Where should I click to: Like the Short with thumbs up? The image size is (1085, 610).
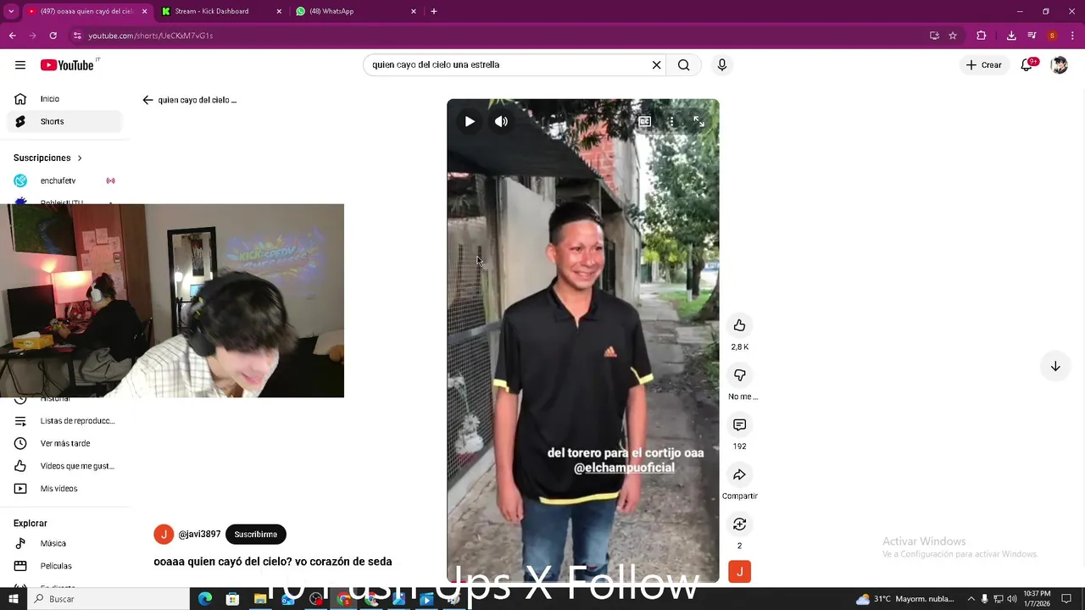[x=740, y=325]
